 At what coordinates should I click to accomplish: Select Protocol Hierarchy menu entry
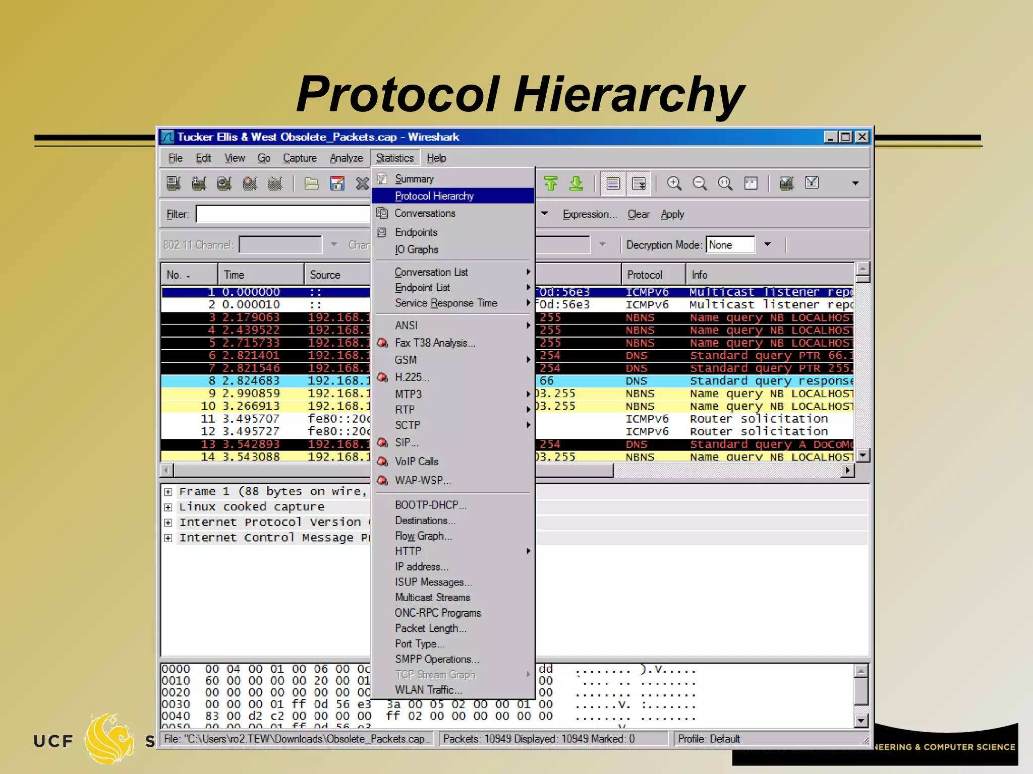point(453,196)
